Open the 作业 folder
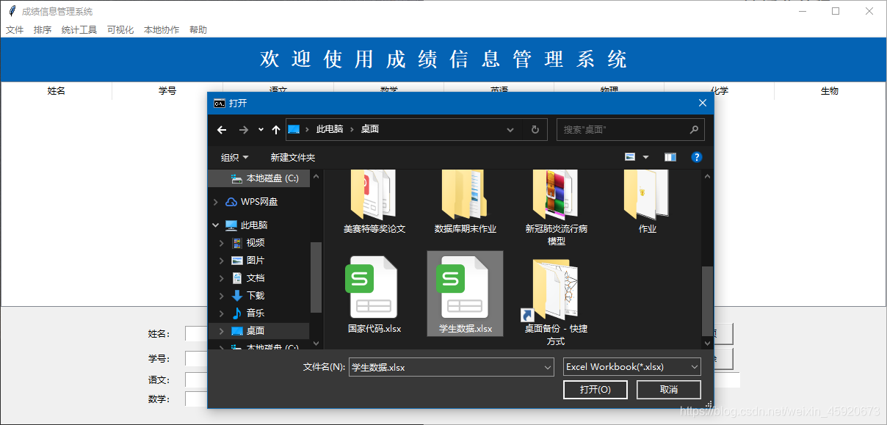 point(646,195)
